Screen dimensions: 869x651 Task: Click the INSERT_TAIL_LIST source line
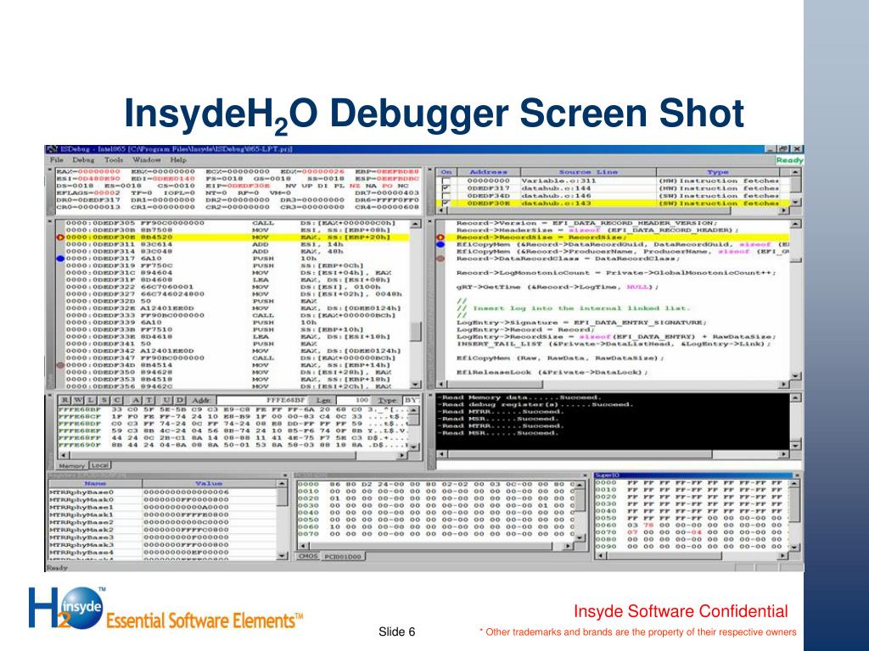[614, 344]
